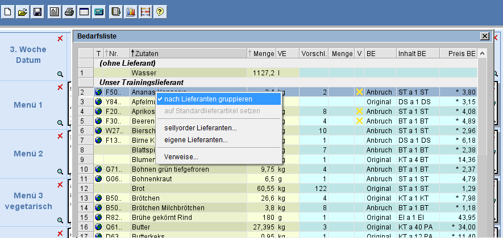
Task: Open 'Verweise...' from the context menu
Action: tap(181, 156)
